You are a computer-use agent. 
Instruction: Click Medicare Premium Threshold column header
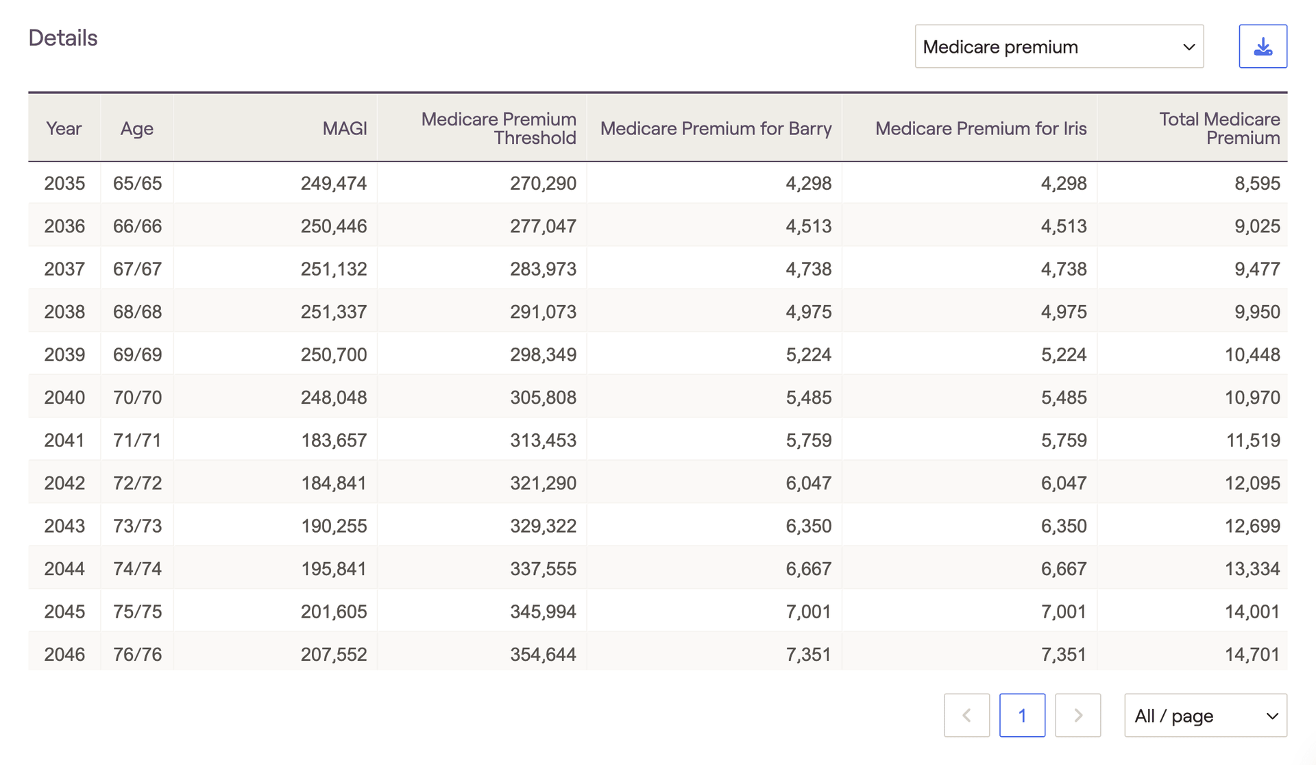click(499, 128)
